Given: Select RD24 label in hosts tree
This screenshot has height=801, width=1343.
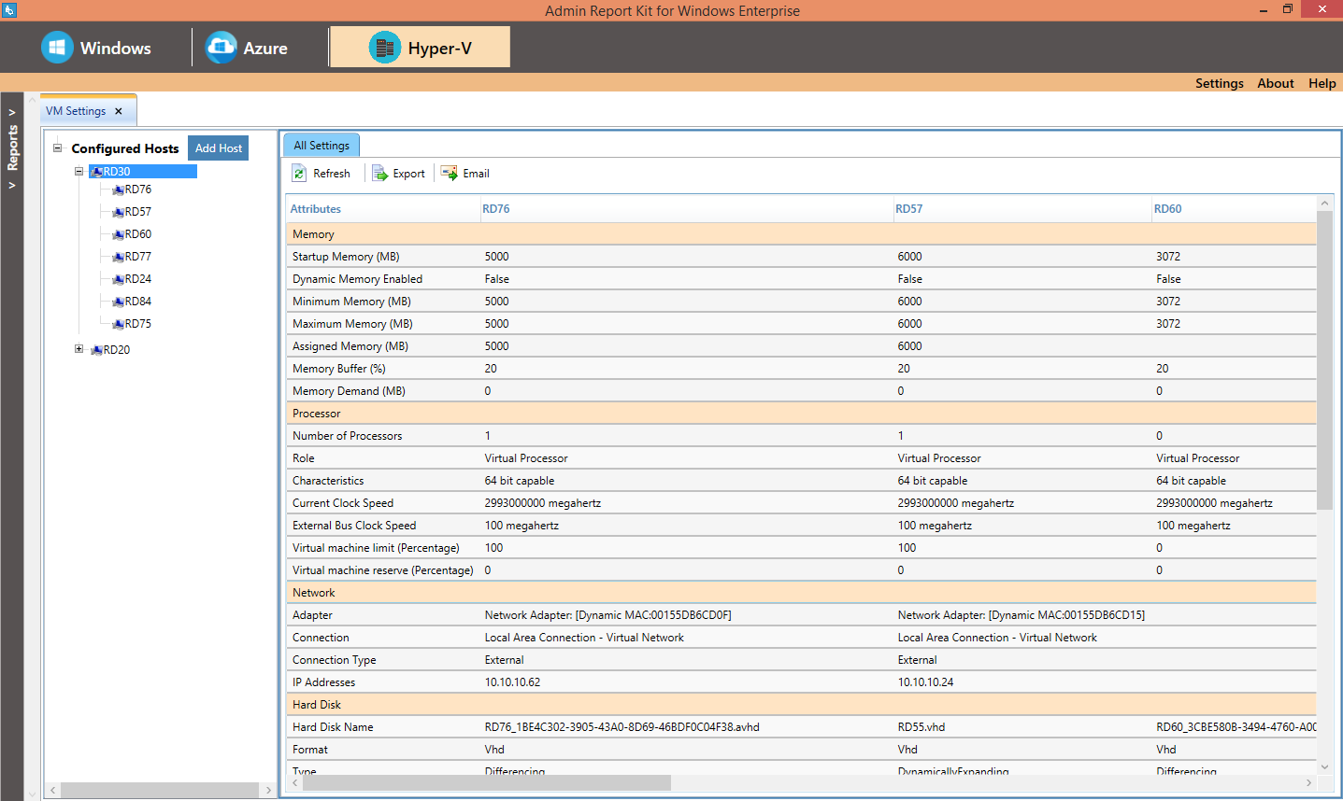Looking at the screenshot, I should pyautogui.click(x=138, y=279).
